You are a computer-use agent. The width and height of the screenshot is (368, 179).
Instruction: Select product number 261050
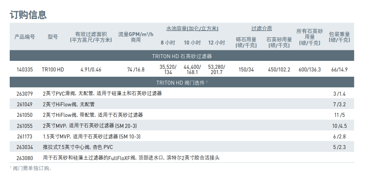(x=25, y=115)
